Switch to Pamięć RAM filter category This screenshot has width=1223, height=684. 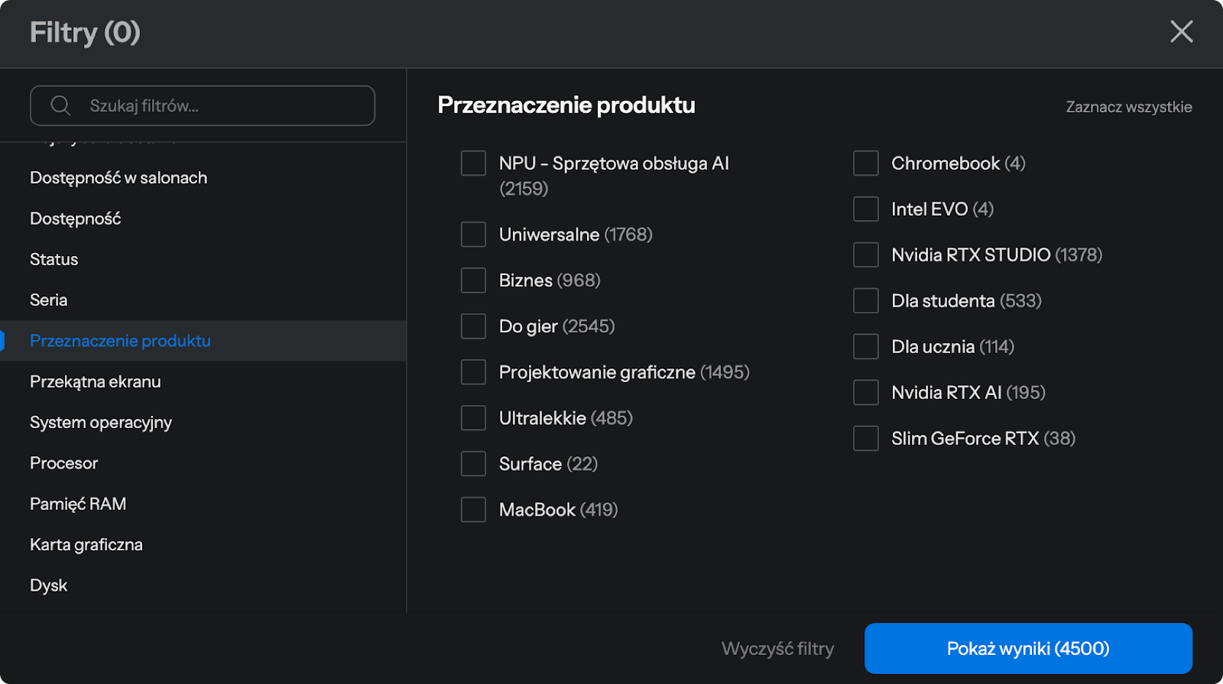[78, 504]
